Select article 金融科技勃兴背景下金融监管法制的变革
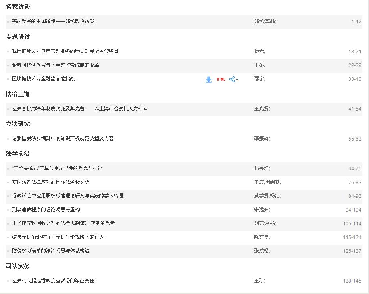 click(55, 65)
